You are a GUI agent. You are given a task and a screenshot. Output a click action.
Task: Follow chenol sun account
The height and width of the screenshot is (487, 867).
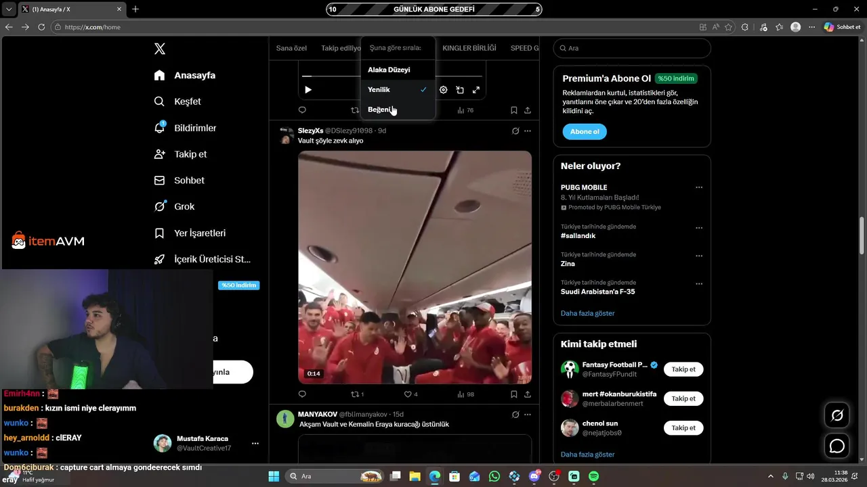683,427
